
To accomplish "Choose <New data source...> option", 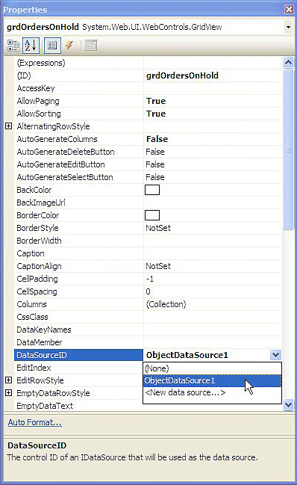I will [x=212, y=392].
